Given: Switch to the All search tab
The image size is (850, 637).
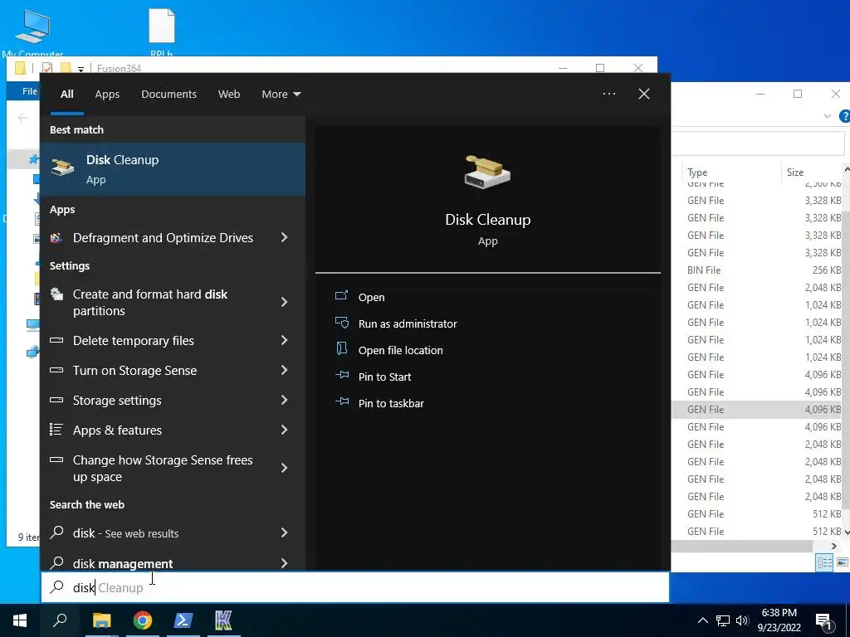Looking at the screenshot, I should (67, 95).
